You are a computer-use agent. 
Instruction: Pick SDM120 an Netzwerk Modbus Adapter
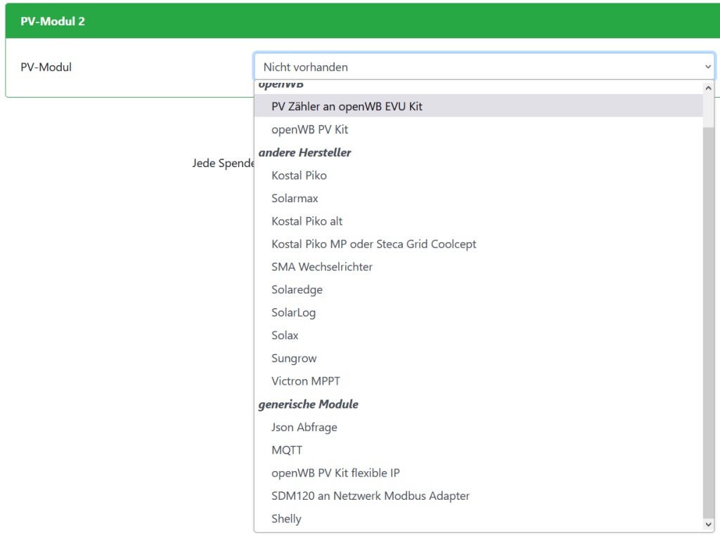coord(370,496)
